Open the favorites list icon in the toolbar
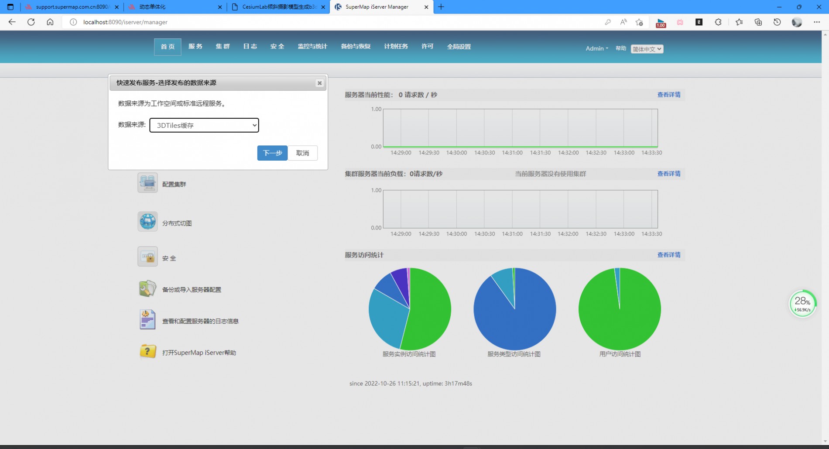 click(739, 22)
